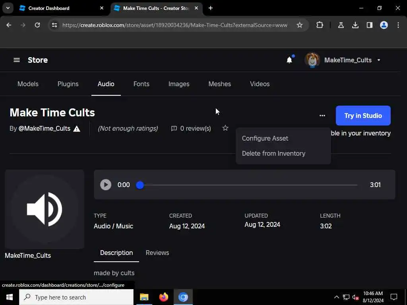Select the Meshes category tab
The image size is (407, 305).
219,84
